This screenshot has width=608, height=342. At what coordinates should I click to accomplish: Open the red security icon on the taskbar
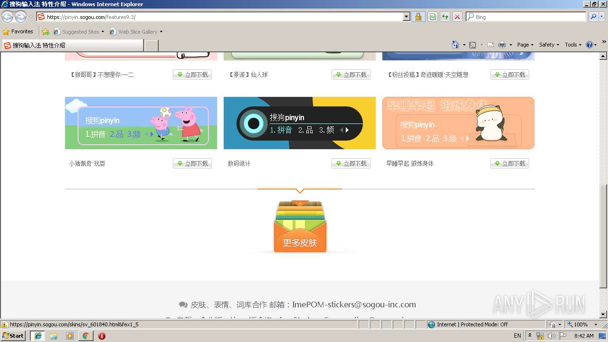coord(102,336)
